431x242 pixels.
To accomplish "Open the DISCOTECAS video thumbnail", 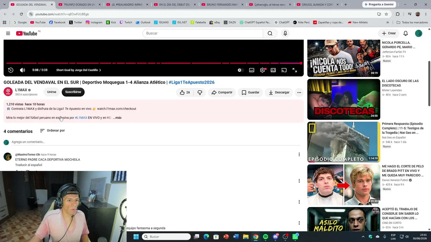I will coord(344,99).
